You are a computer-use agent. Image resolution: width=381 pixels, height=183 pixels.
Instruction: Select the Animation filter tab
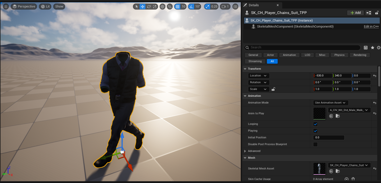[289, 55]
